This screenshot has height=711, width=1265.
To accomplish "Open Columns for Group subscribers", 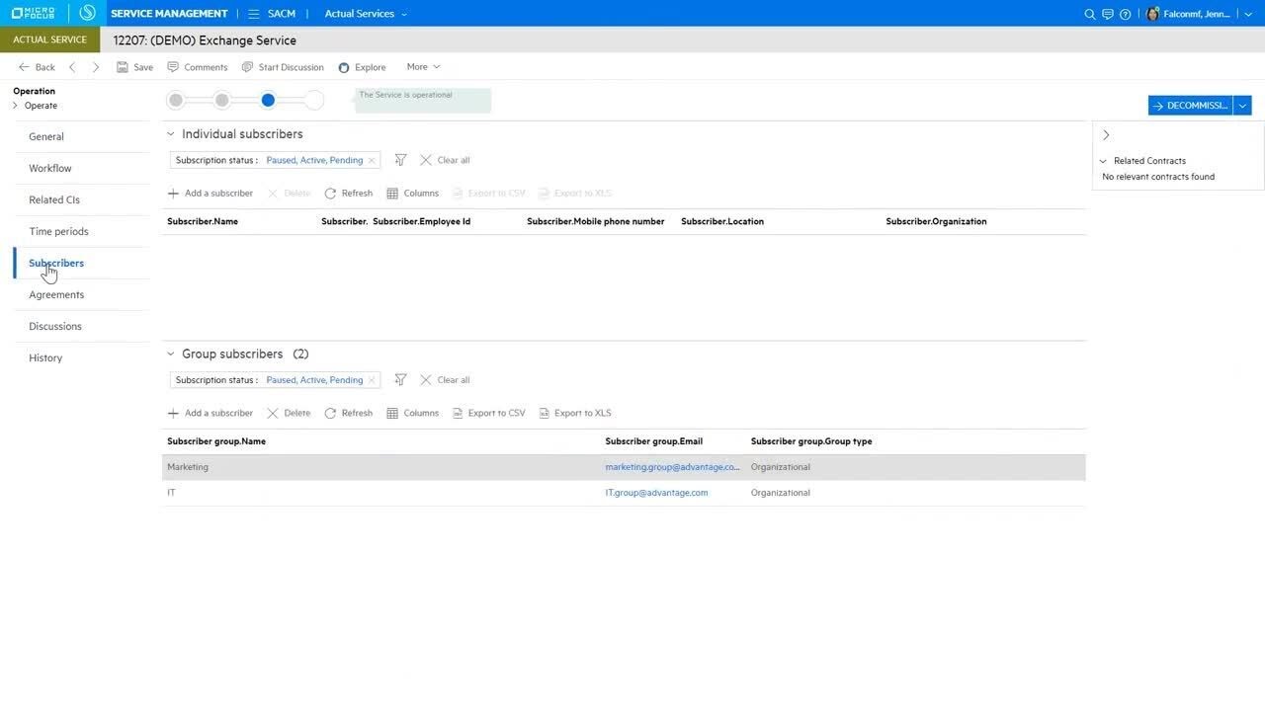I will 413,413.
